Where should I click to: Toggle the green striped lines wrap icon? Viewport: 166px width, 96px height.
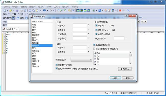(78, 10)
